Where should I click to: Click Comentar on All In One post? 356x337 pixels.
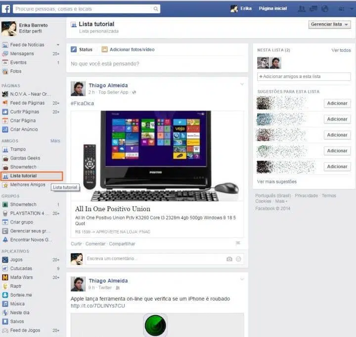click(95, 244)
